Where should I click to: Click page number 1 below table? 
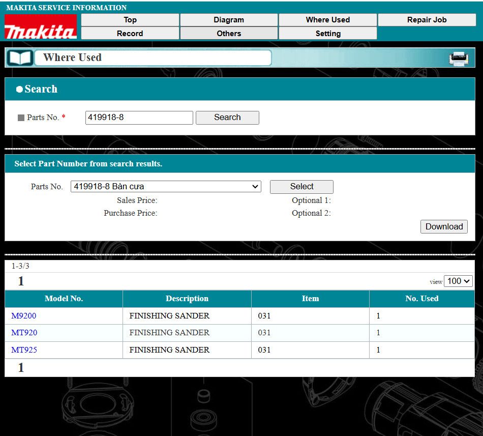(21, 368)
